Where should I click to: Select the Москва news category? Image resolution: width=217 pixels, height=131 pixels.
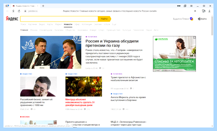(x=34, y=30)
